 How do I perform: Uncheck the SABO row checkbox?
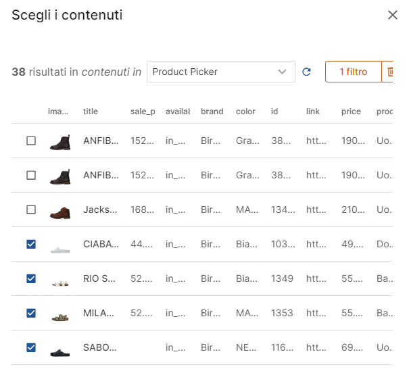click(31, 347)
